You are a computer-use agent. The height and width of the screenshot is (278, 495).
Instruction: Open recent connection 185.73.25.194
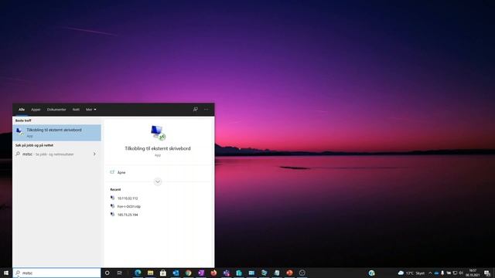[128, 215]
